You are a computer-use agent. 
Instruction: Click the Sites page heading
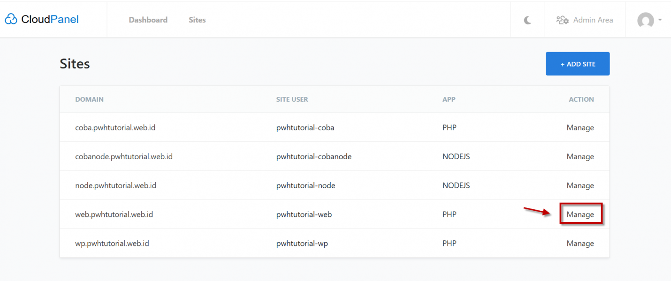coord(75,64)
